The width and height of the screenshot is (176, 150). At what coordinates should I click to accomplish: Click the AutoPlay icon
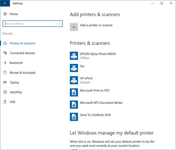click(x=5, y=92)
